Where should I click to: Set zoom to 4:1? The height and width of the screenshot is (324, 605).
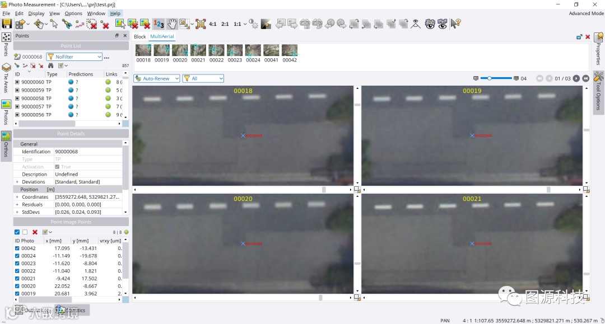coord(213,24)
